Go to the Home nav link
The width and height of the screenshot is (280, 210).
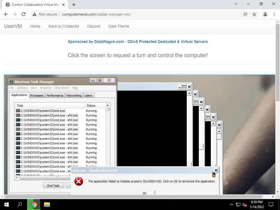[x=35, y=26]
